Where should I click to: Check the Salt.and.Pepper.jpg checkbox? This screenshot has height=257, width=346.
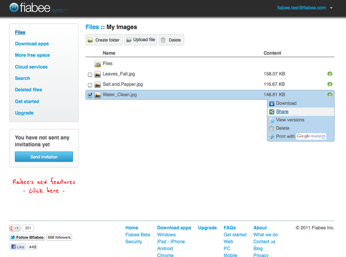89,85
